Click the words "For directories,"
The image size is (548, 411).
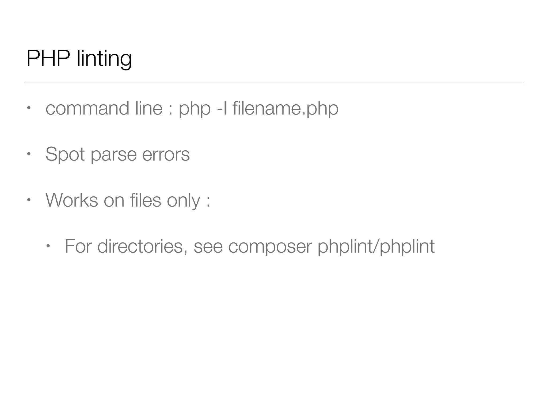pyautogui.click(x=126, y=246)
